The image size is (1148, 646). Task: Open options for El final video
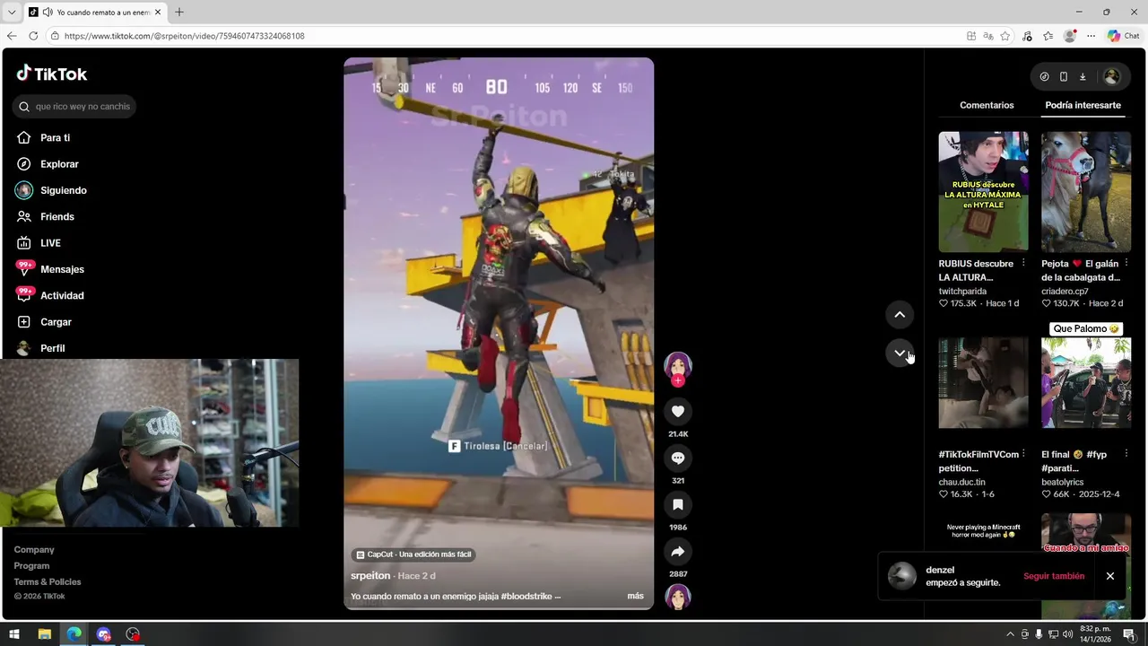tap(1126, 454)
